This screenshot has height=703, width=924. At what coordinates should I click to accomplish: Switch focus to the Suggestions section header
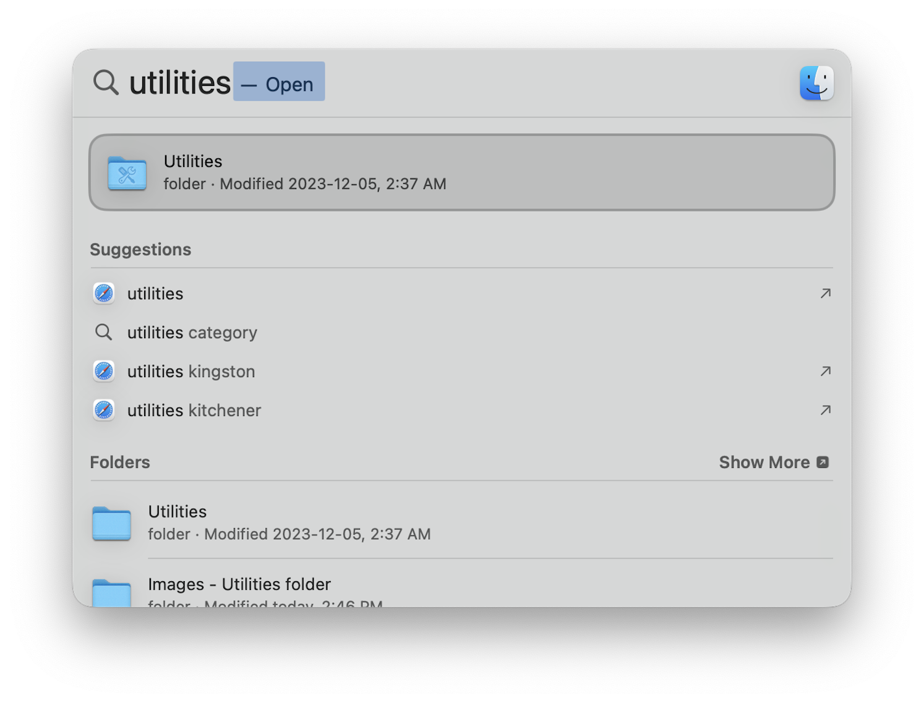(x=140, y=249)
